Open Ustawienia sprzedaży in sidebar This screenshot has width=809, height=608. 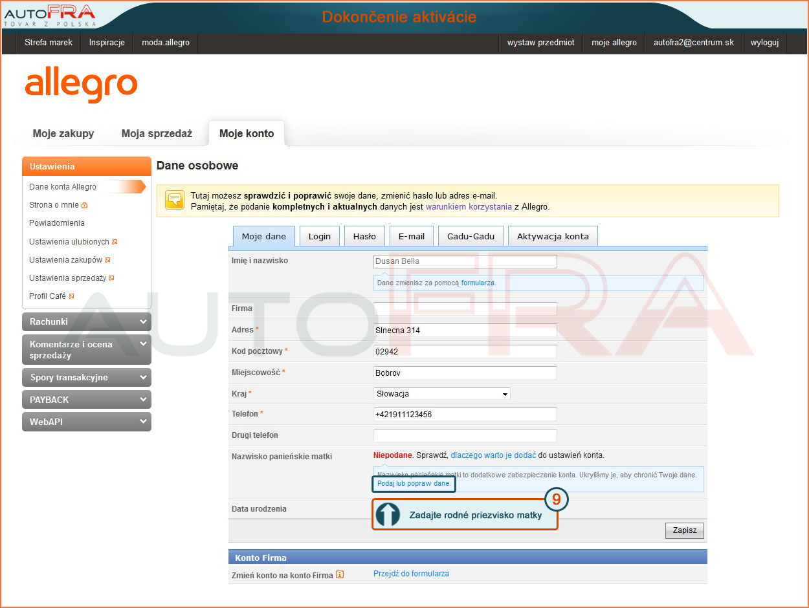click(x=67, y=278)
